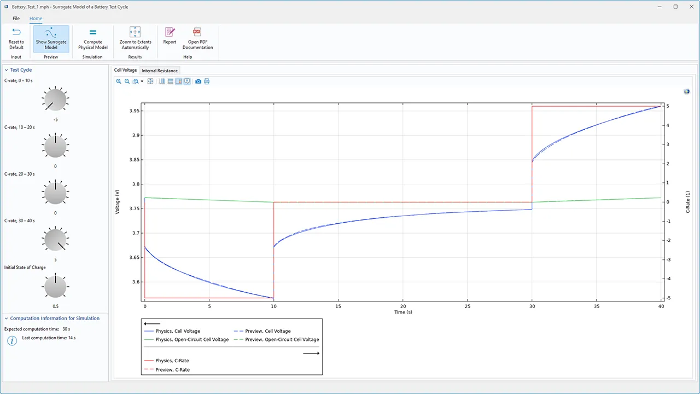Collapse Computation Information for Simulation section
700x394 pixels.
tap(7, 318)
